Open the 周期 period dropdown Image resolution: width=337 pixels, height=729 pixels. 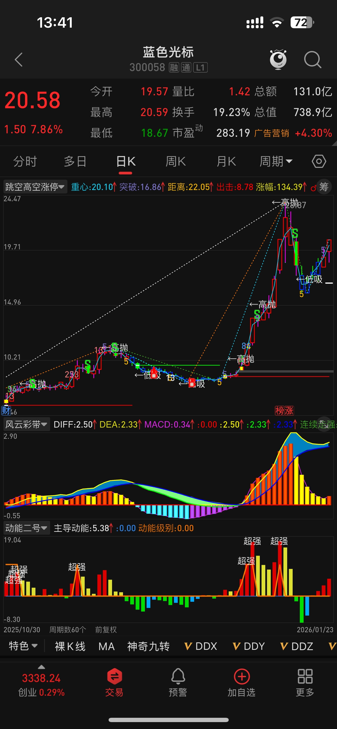pos(276,161)
